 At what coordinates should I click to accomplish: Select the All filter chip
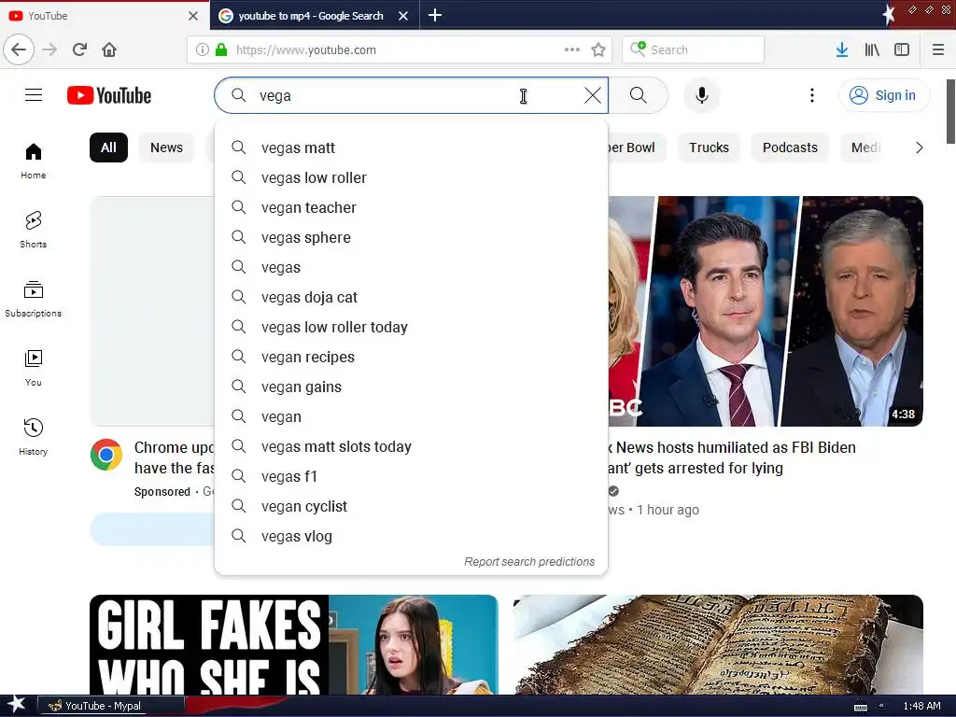[108, 148]
